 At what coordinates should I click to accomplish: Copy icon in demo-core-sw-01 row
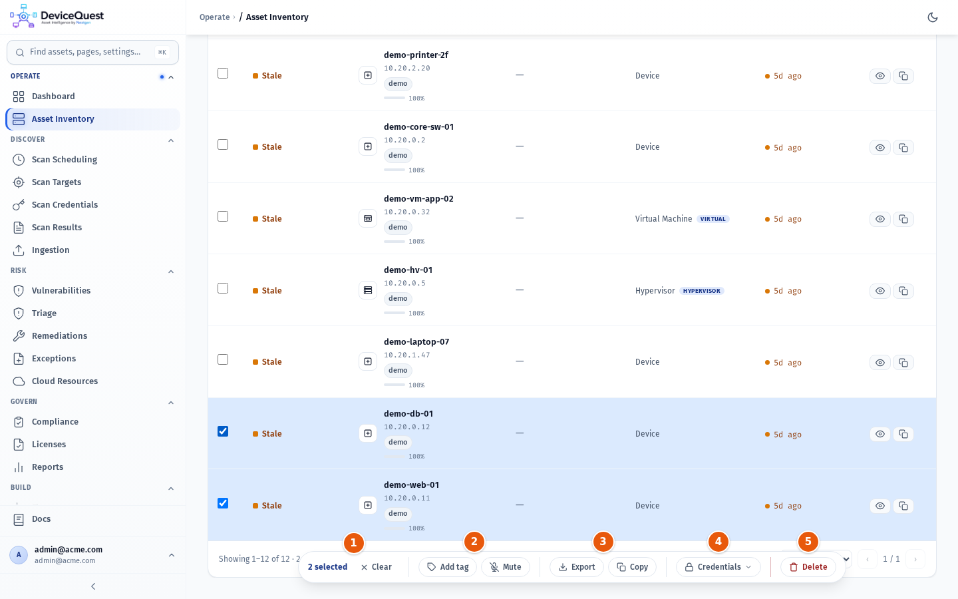tap(903, 148)
